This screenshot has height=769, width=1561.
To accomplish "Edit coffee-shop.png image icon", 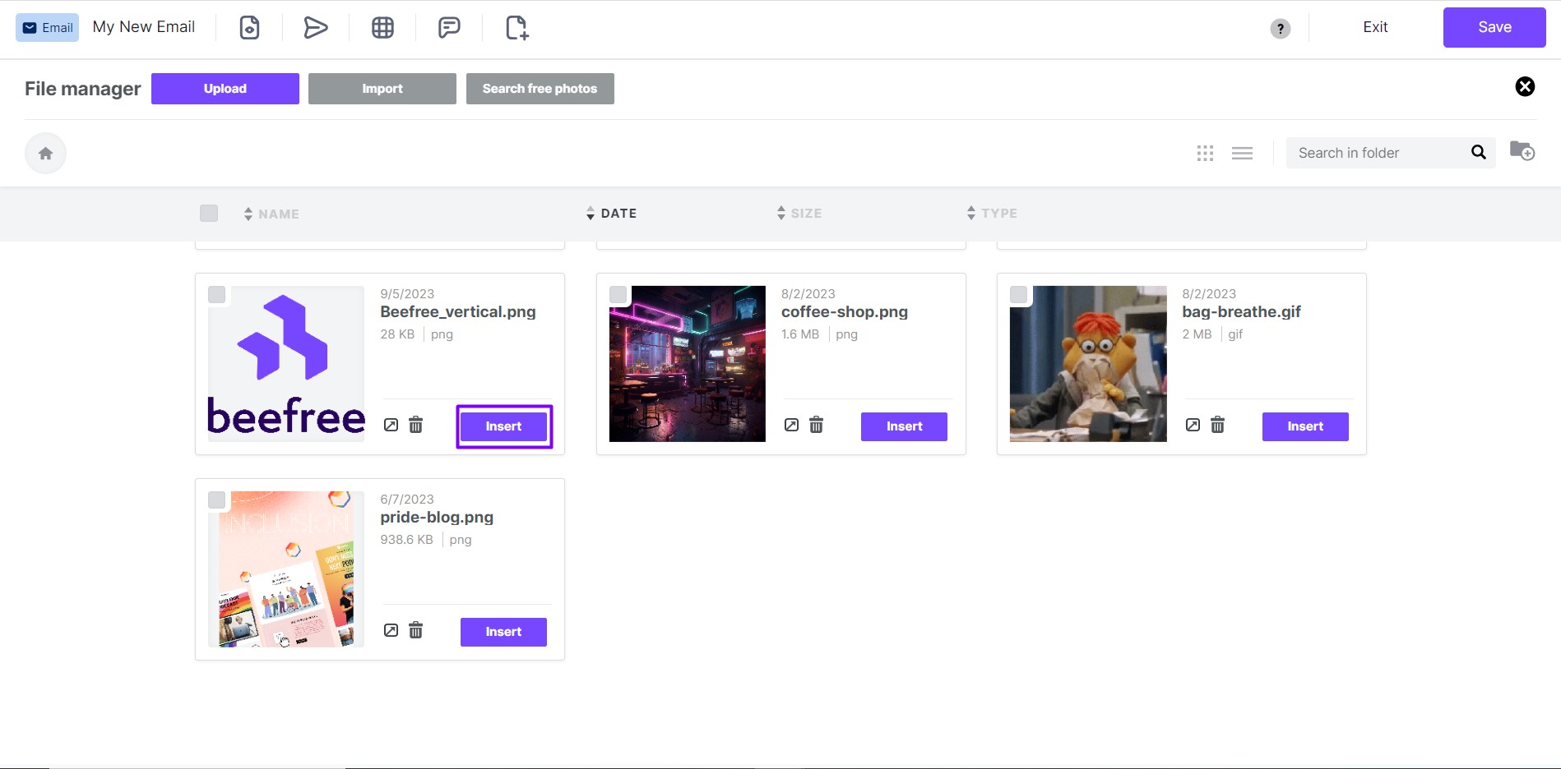I will [792, 425].
